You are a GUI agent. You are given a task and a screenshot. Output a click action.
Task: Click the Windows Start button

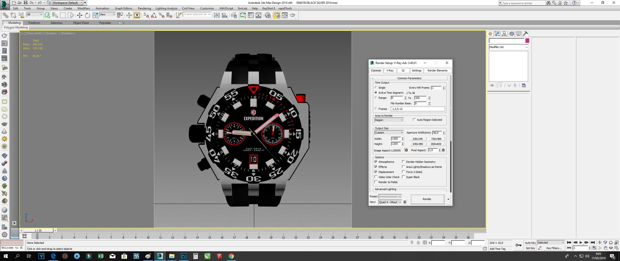pos(5,256)
